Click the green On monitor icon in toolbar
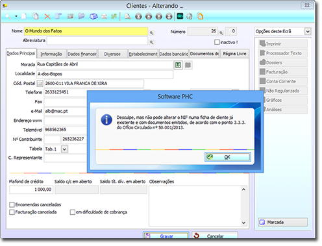The image size is (322, 246). (180, 16)
